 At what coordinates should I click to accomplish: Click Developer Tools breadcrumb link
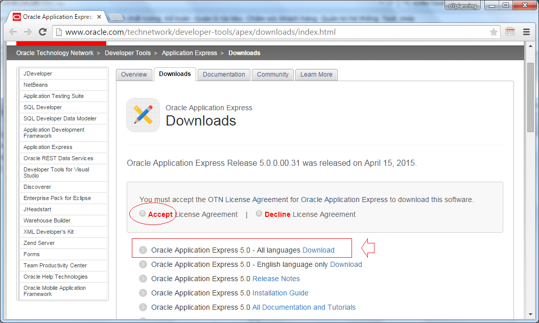tap(128, 53)
